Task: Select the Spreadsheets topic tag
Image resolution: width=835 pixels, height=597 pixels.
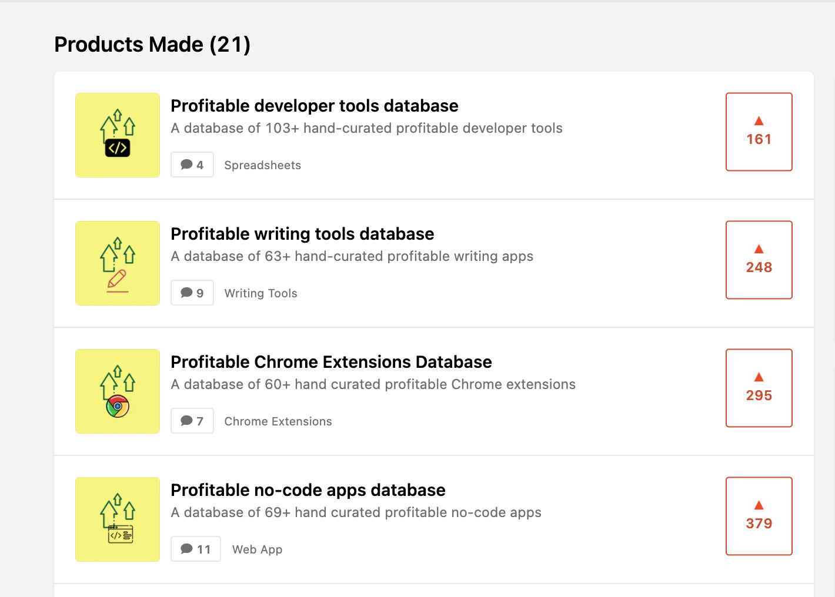Action: pyautogui.click(x=262, y=165)
